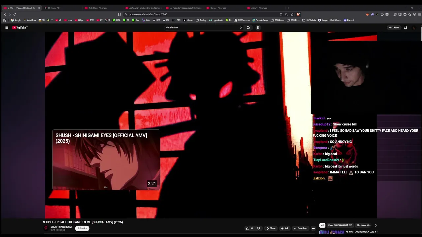Image resolution: width=422 pixels, height=237 pixels.
Task: Start voice search with the microphone
Action: click(x=258, y=28)
